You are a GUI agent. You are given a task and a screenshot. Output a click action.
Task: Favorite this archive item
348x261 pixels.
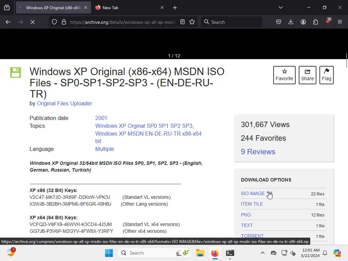(x=284, y=75)
